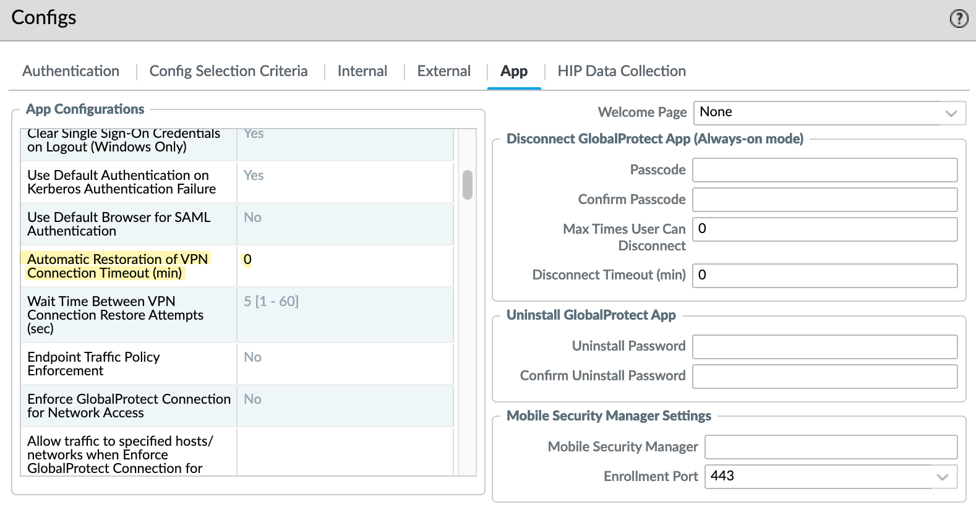976x507 pixels.
Task: Select Enforce GlobalProtect Connection for Network Access
Action: 237,406
